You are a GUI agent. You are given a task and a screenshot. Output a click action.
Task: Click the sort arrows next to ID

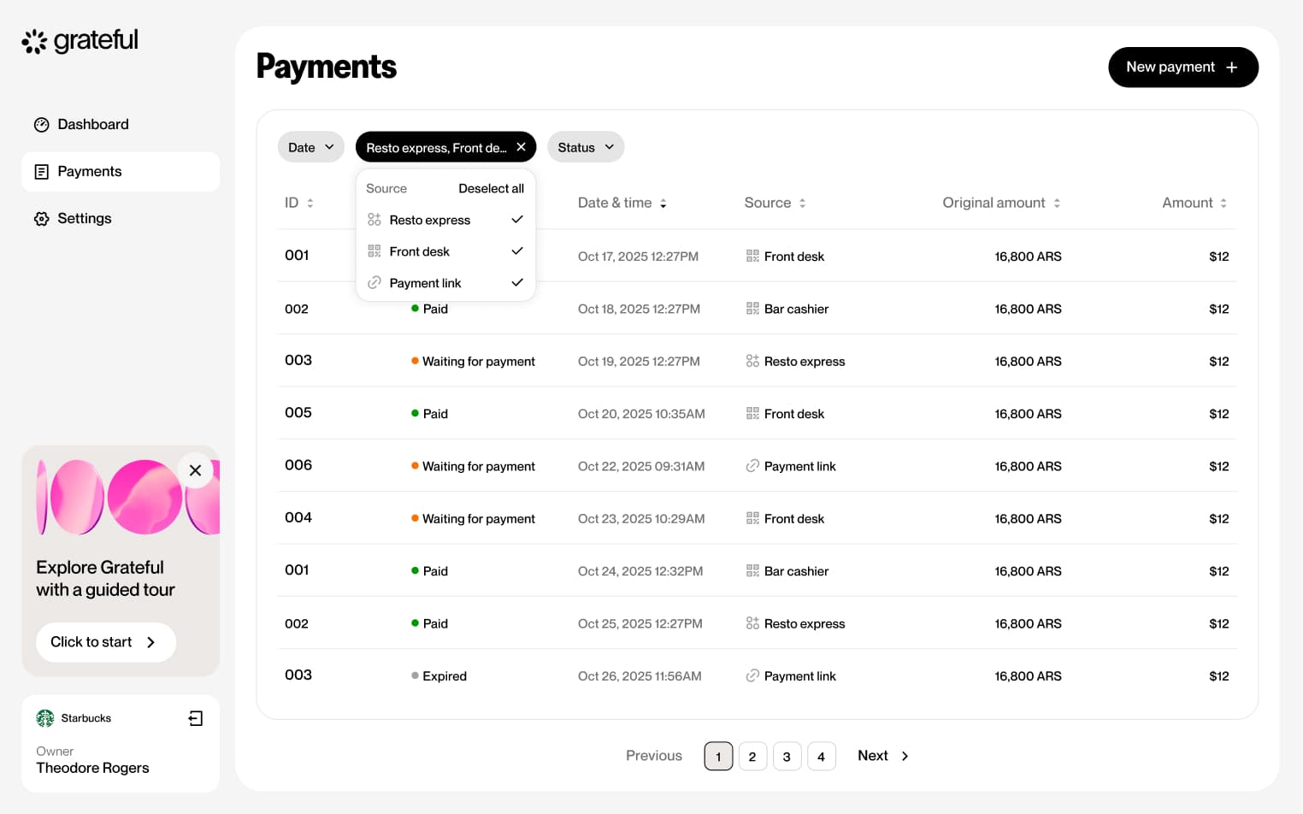[310, 203]
